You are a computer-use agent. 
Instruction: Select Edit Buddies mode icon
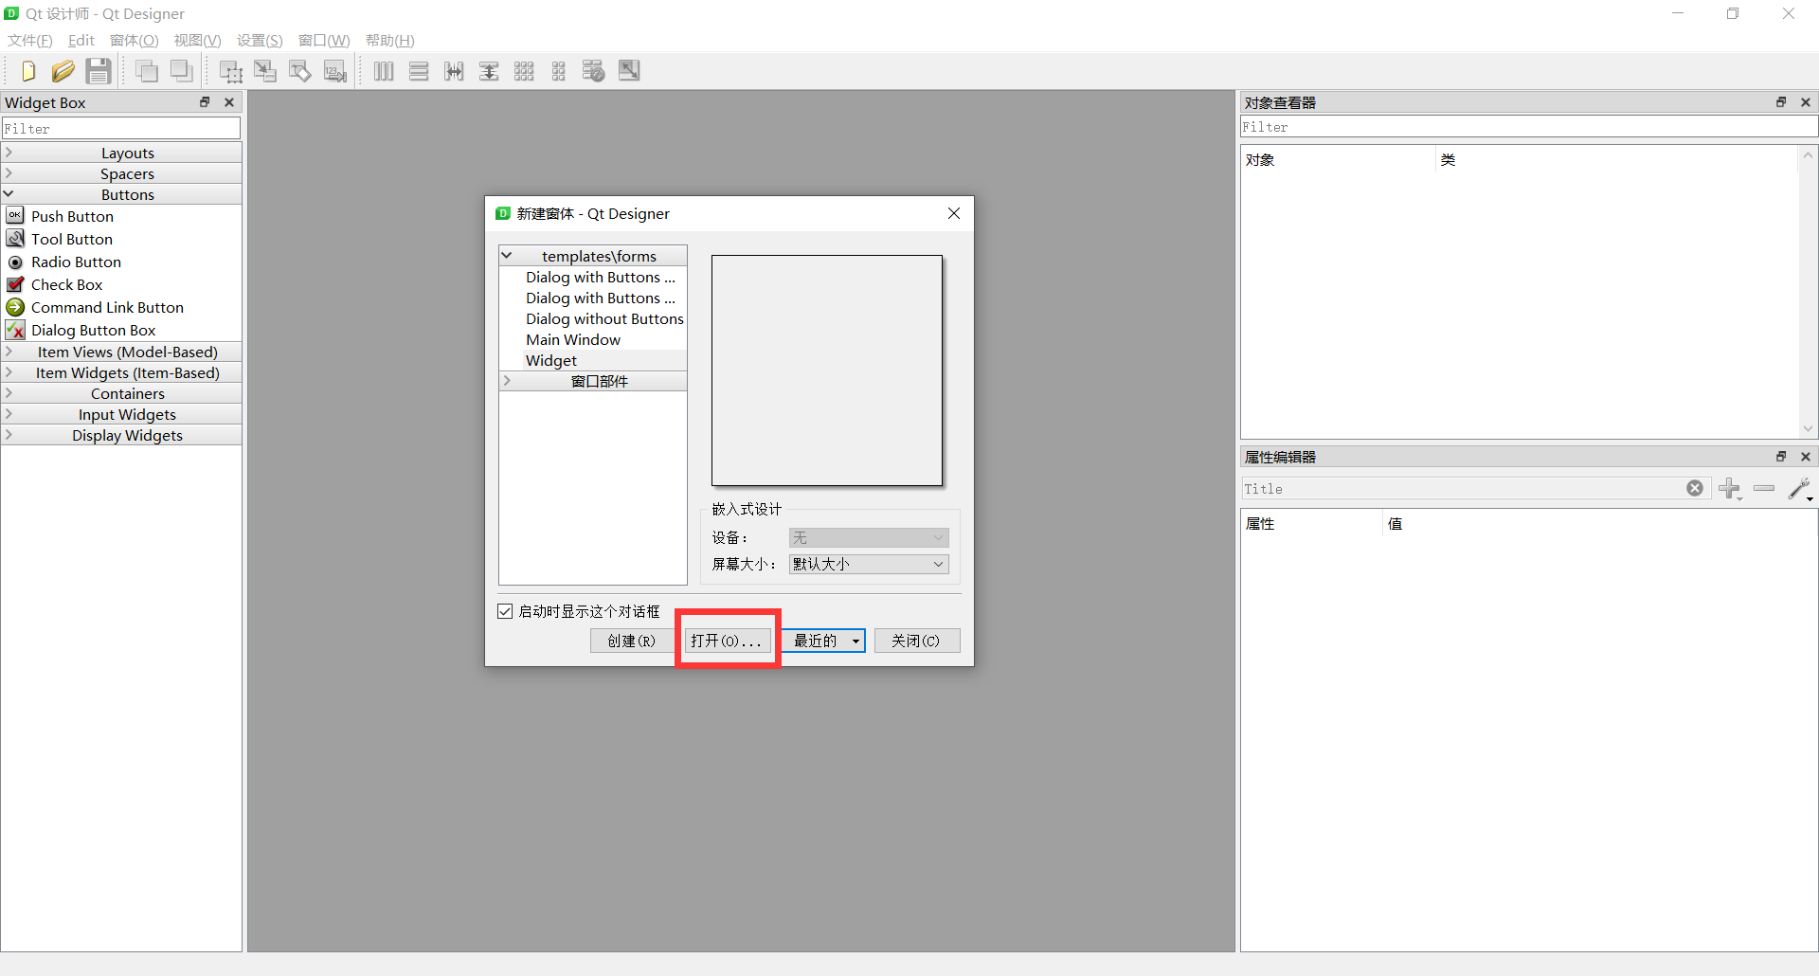point(300,71)
